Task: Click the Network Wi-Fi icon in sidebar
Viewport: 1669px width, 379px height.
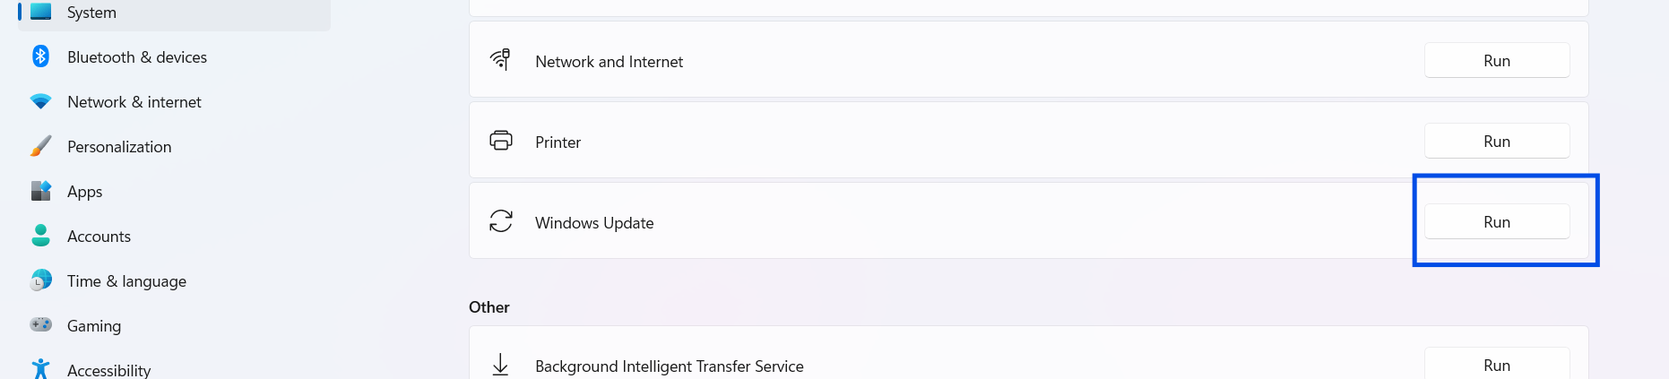Action: tap(40, 101)
